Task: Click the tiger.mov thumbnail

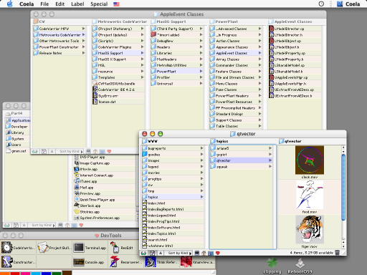Action: [x=310, y=229]
